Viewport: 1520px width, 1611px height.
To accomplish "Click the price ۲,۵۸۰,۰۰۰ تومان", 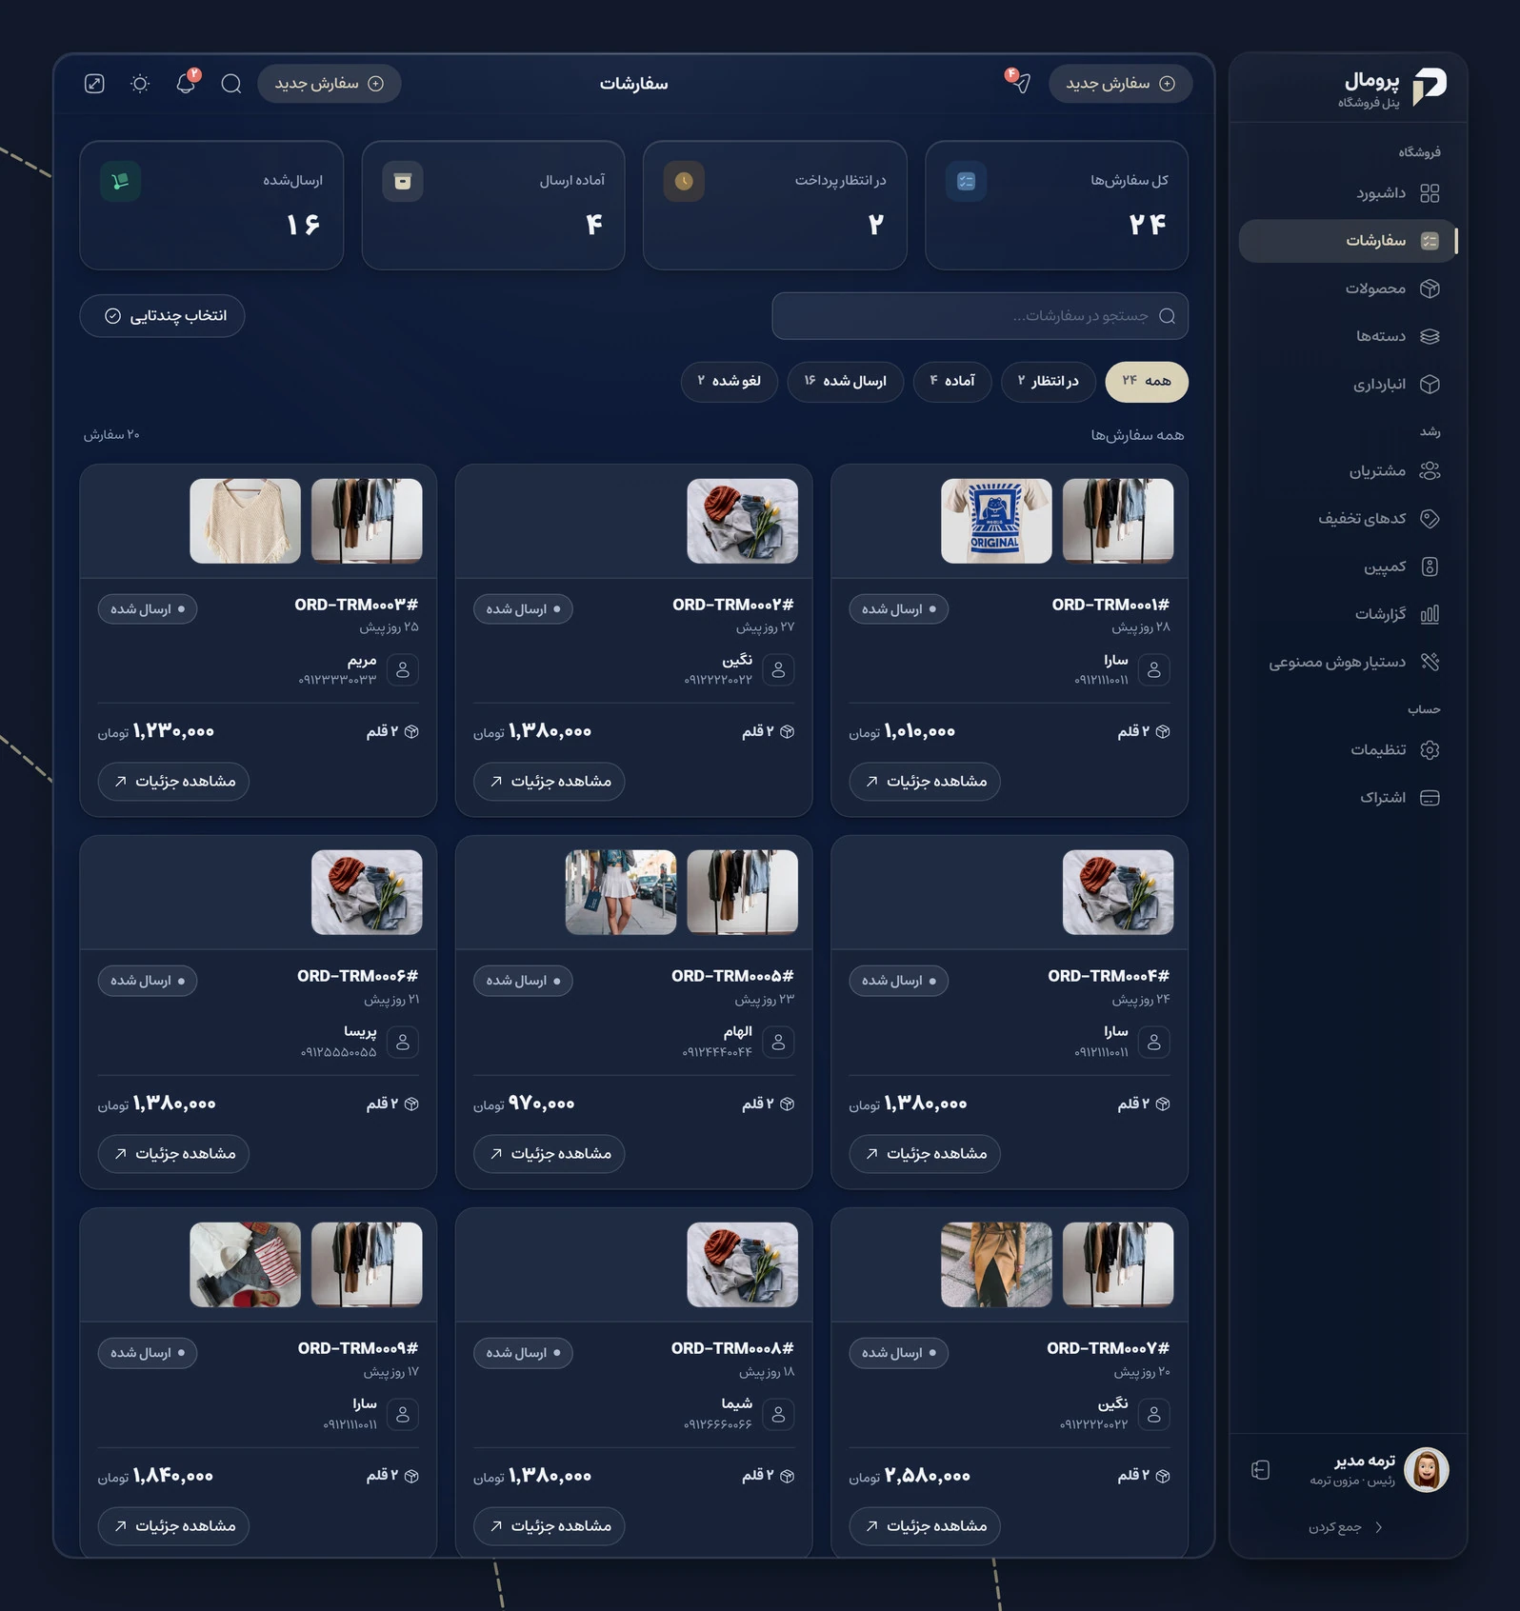I will (x=910, y=1476).
